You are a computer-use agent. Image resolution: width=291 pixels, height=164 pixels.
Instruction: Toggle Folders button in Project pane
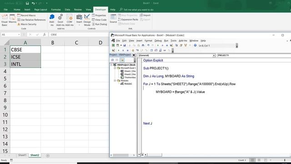(122, 60)
